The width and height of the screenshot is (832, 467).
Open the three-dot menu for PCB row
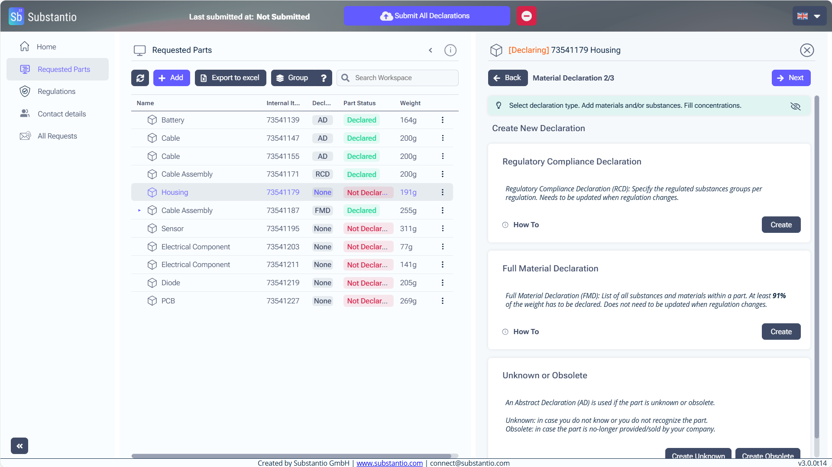(442, 301)
